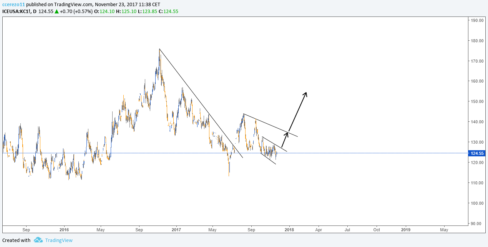Click the 100.00 price axis label
The height and width of the screenshot is (247, 488).
[477, 203]
